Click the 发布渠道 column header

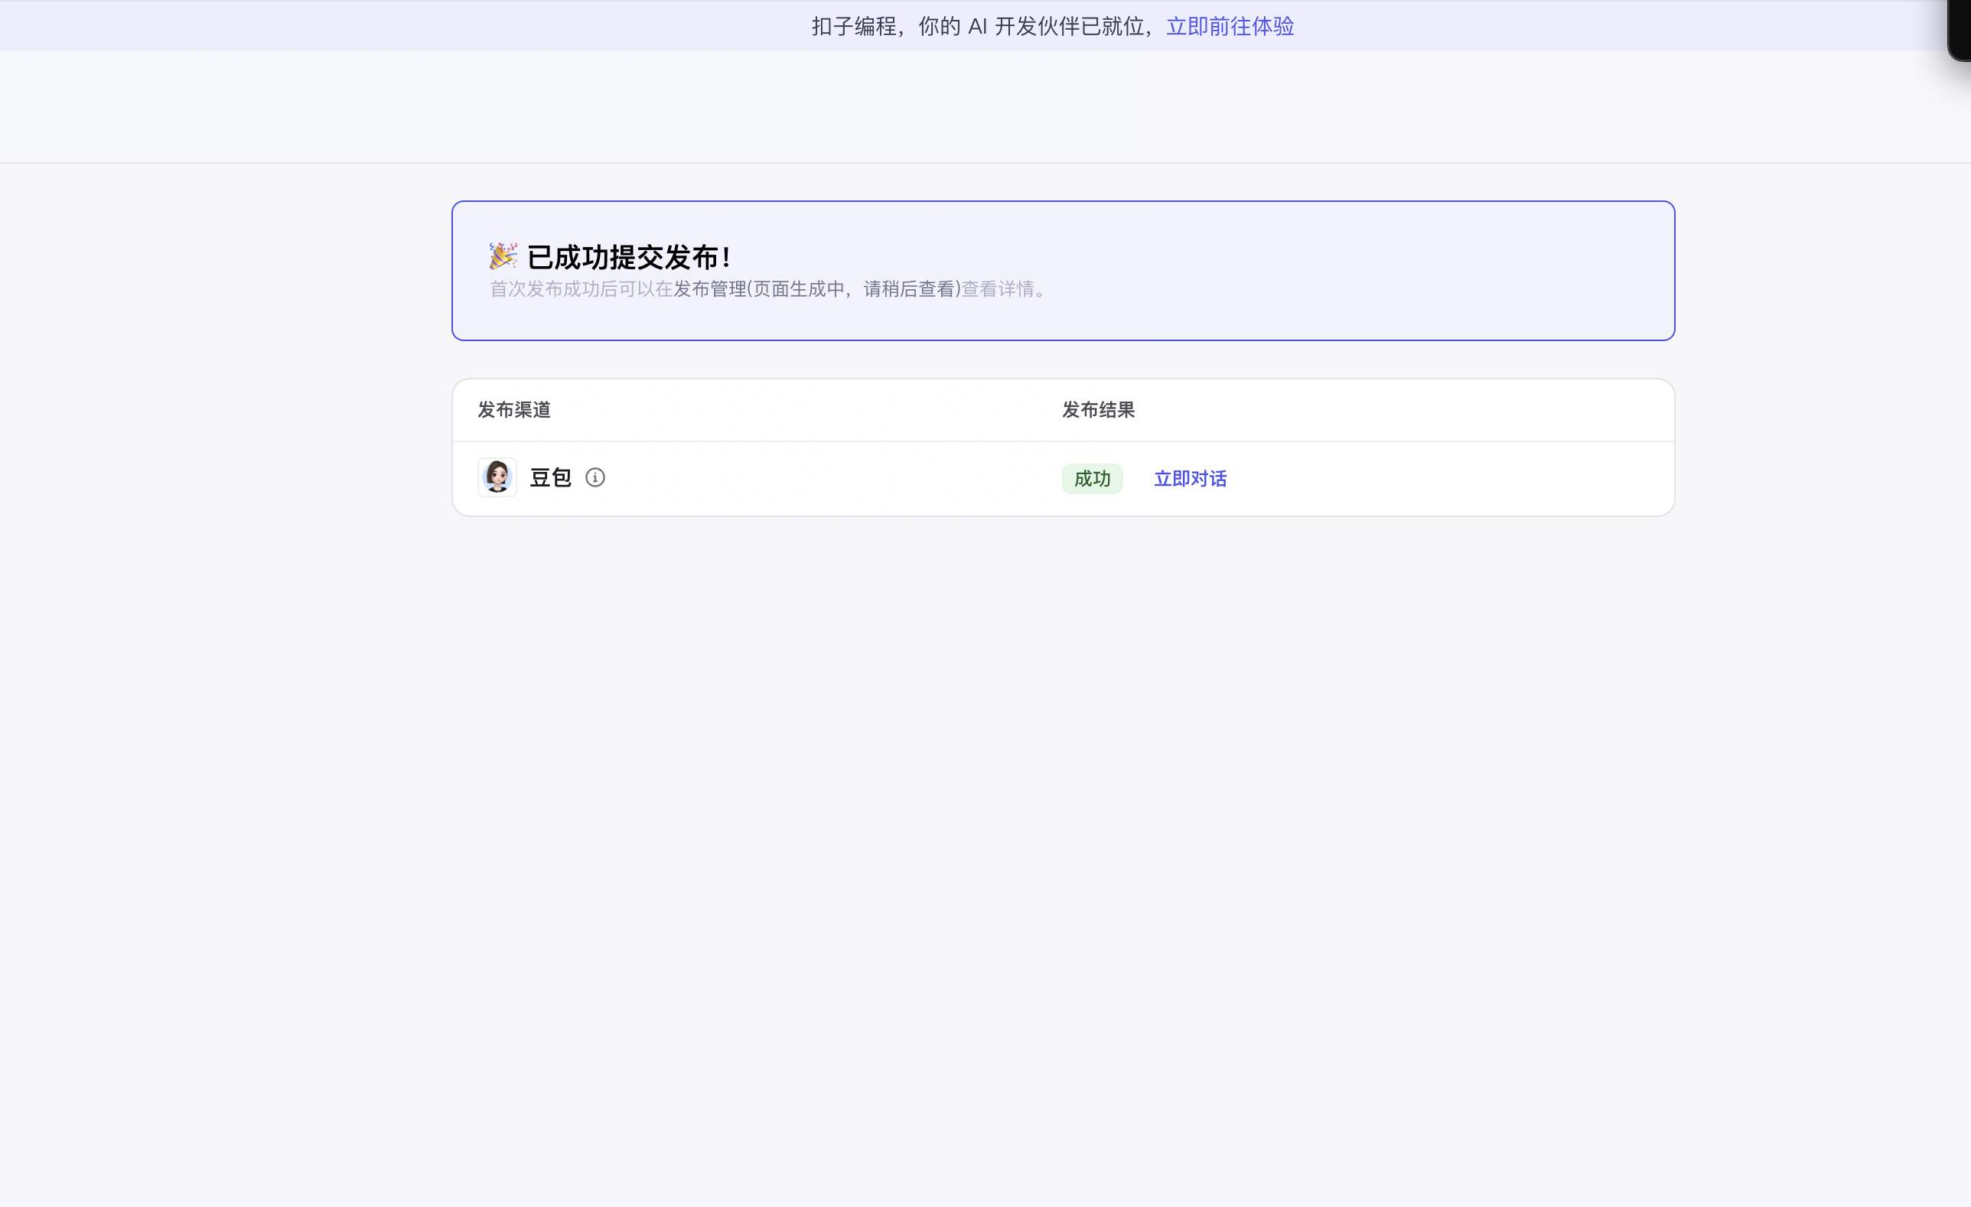pos(513,409)
